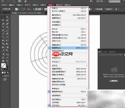Select the Pen tool
This screenshot has height=108, width=125.
pos(3,24)
